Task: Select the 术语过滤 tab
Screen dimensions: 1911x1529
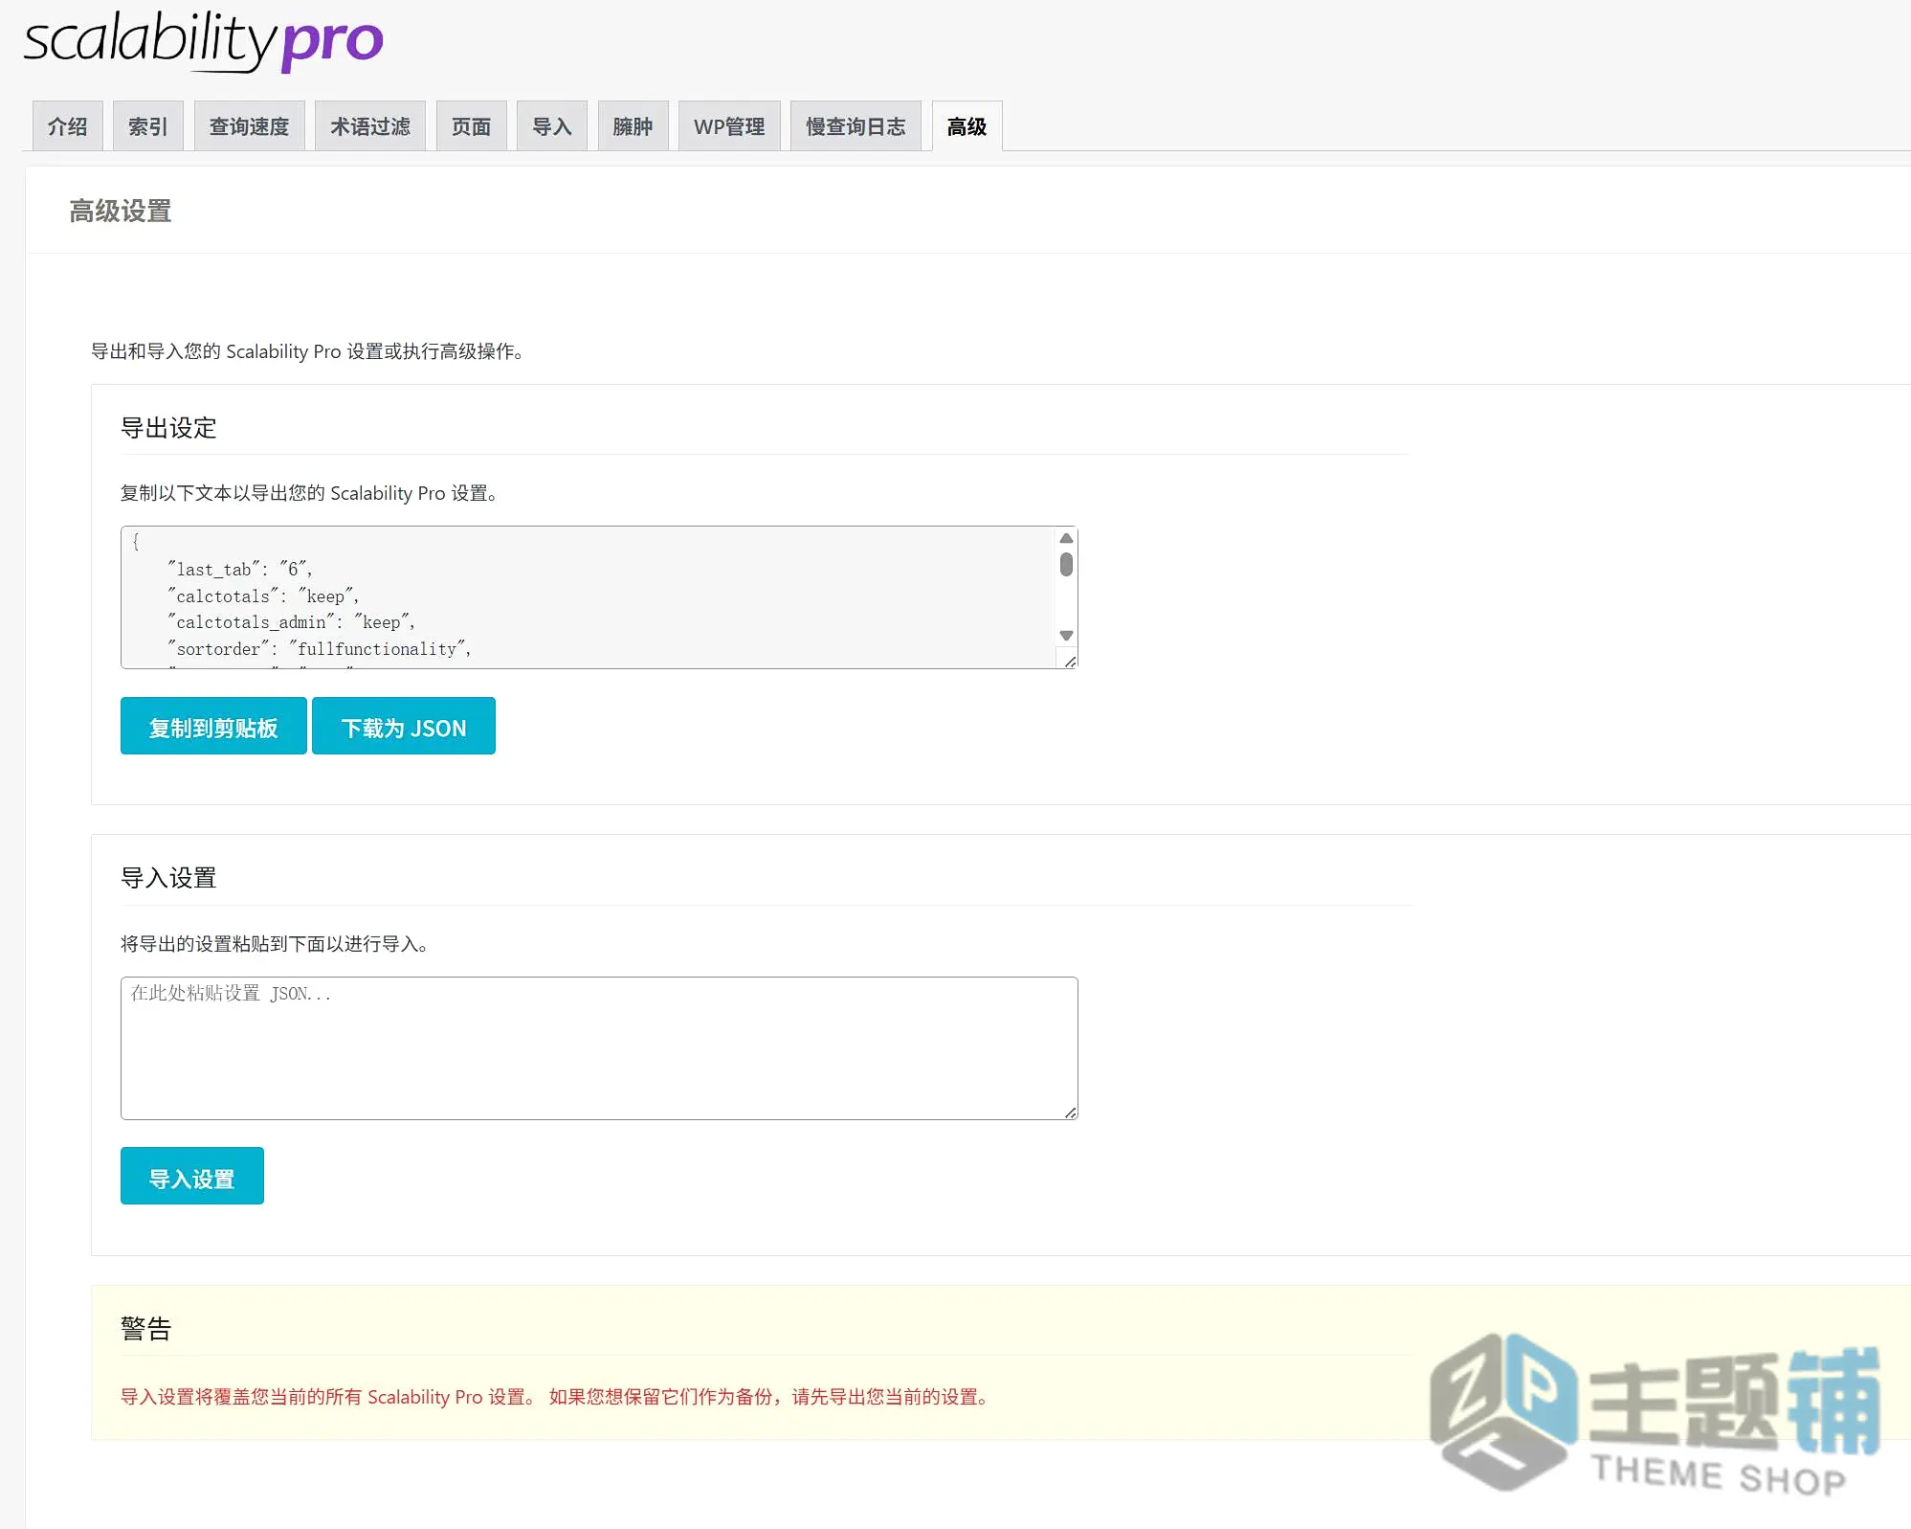Action: point(370,126)
